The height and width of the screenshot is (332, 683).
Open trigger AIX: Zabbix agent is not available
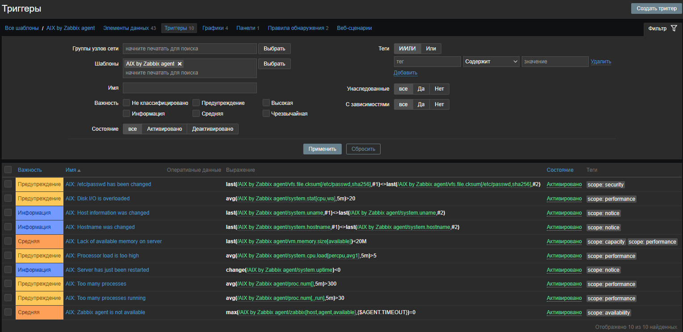tap(105, 312)
